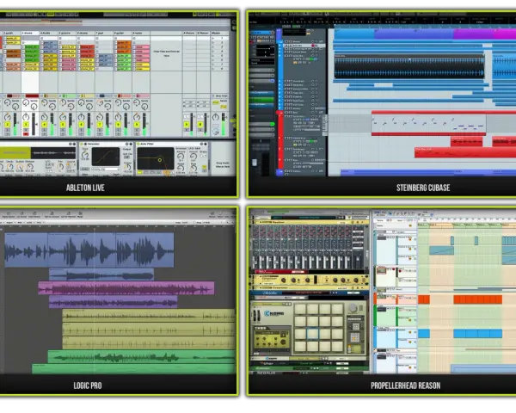Open the Saturator curve type dropdown
Image resolution: width=516 pixels, height=413 pixels.
pyautogui.click(x=105, y=170)
